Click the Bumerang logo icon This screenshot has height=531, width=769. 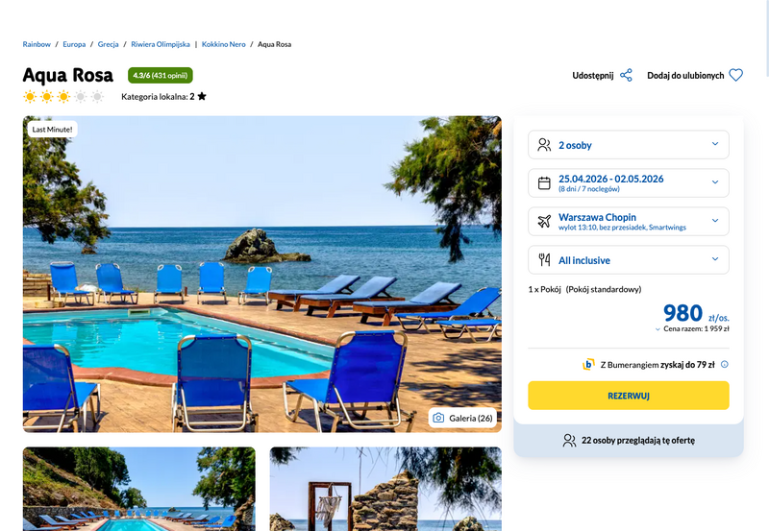pos(588,364)
